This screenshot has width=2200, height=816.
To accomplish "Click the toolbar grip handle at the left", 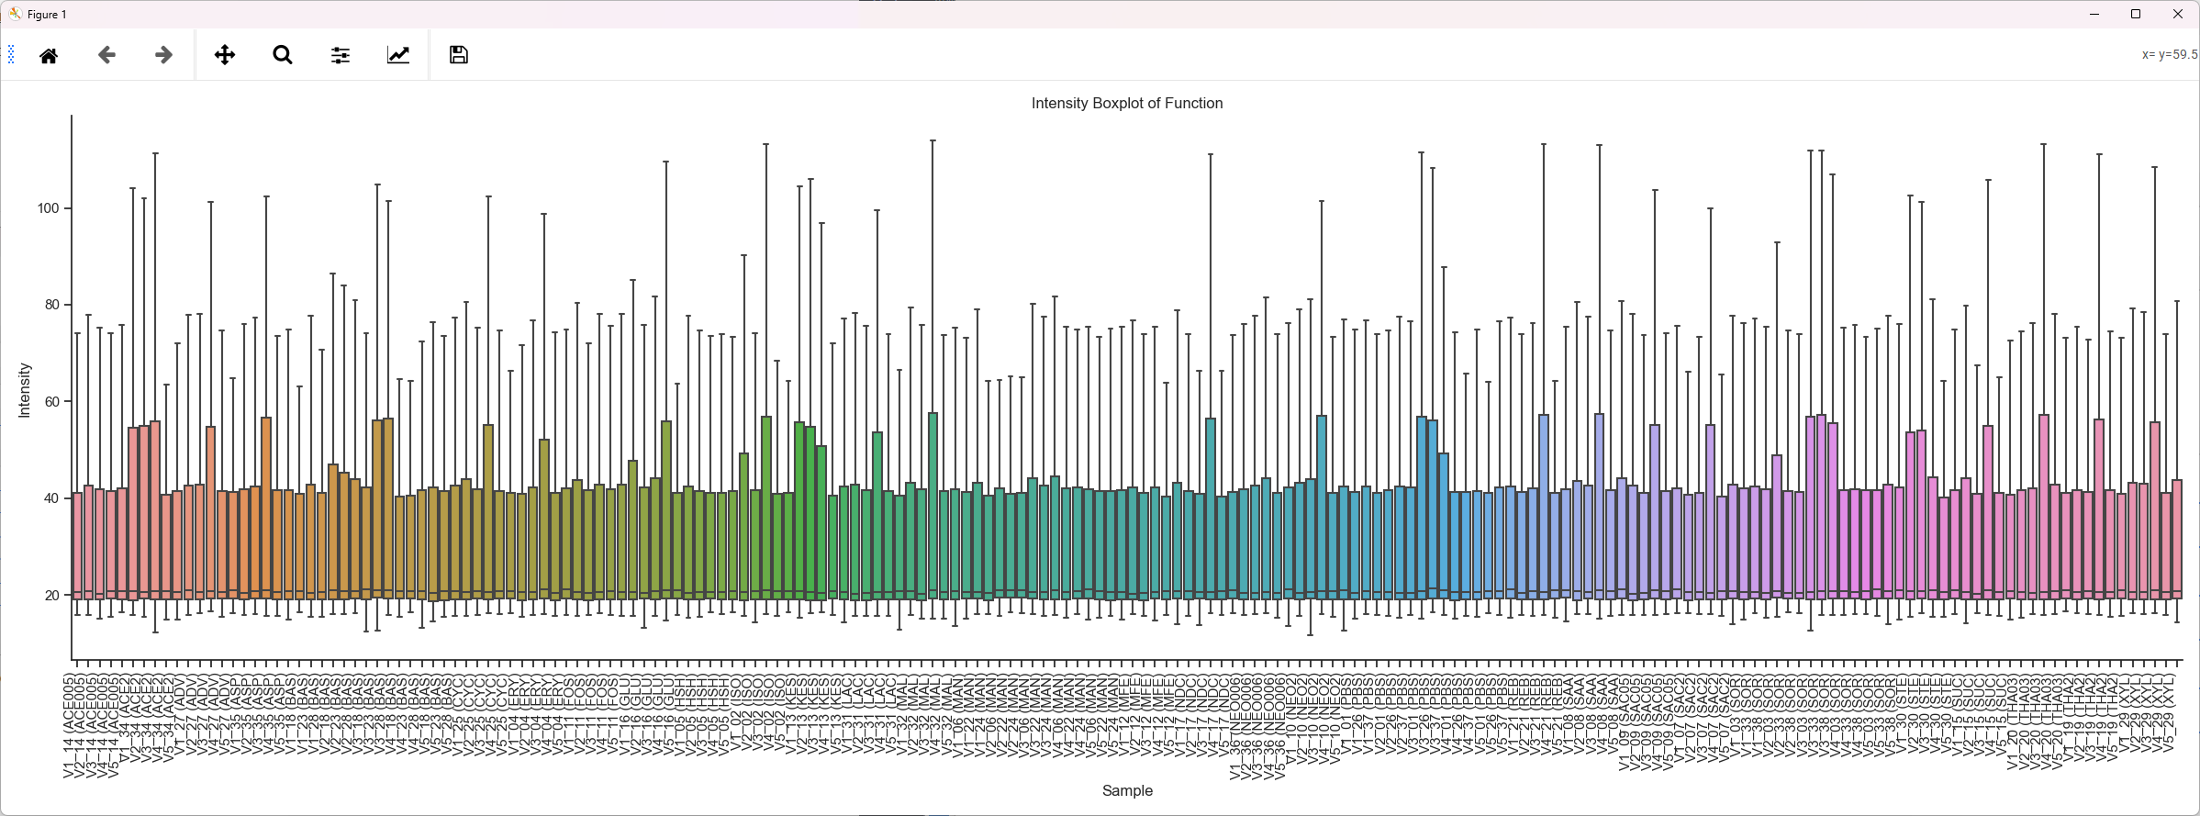I will [x=11, y=55].
